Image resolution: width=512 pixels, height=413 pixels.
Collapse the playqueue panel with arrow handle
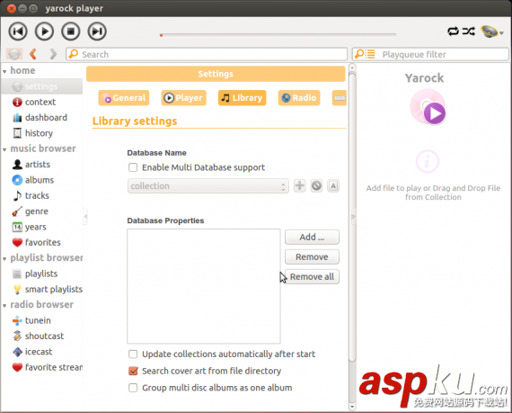353,216
